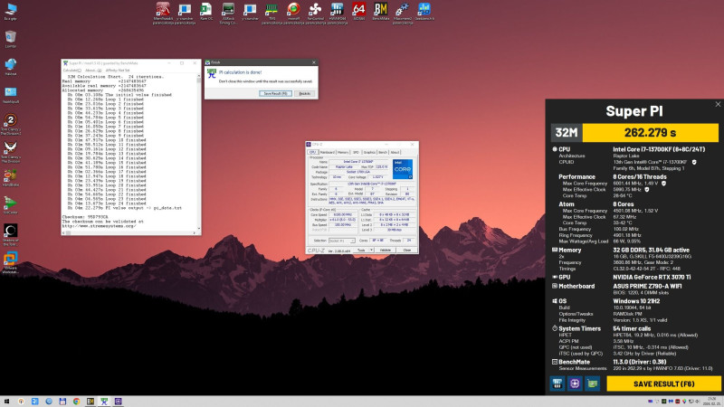Switch to the Bench tab in CPU-Z
The height and width of the screenshot is (407, 724).
[x=383, y=152]
